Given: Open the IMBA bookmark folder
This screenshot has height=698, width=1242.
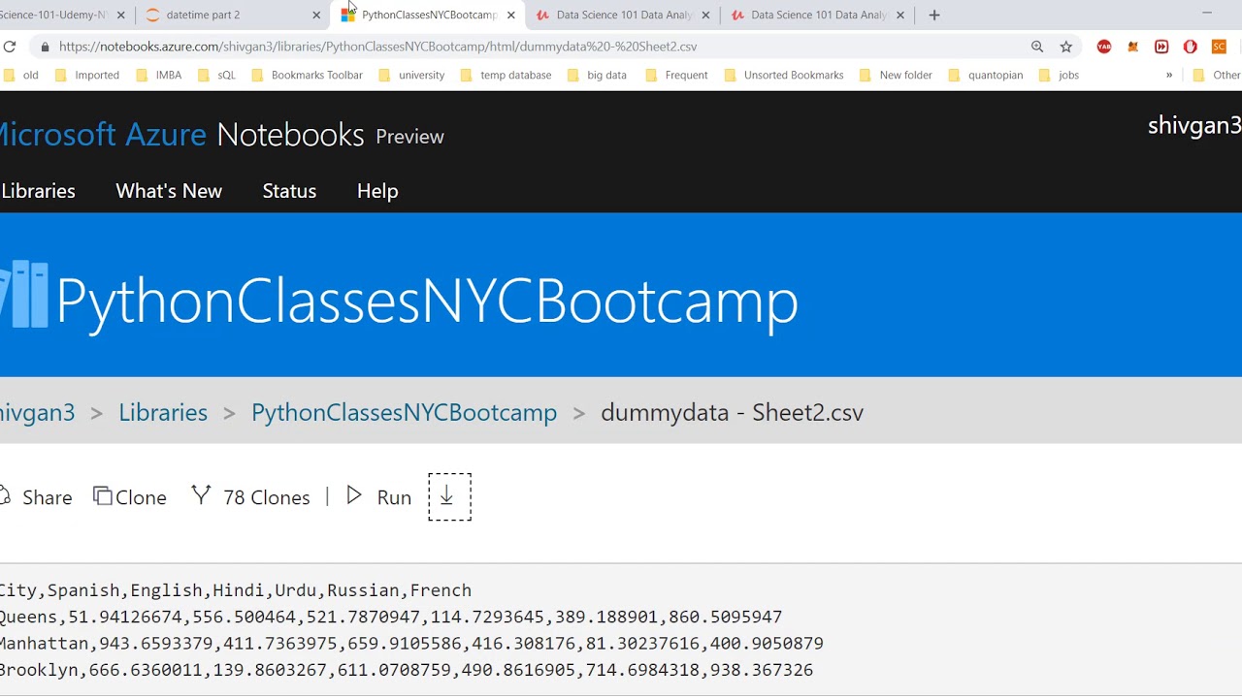Looking at the screenshot, I should (159, 75).
